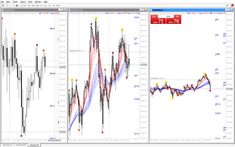
Task: Switch timeframe to H1
Action: 41,6
